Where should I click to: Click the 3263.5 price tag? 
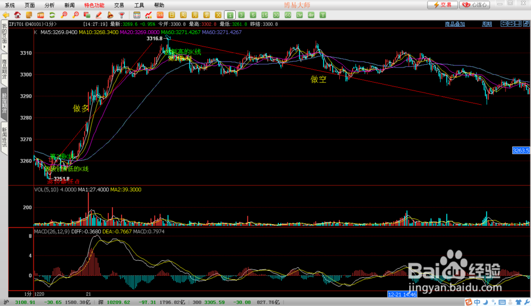point(521,150)
